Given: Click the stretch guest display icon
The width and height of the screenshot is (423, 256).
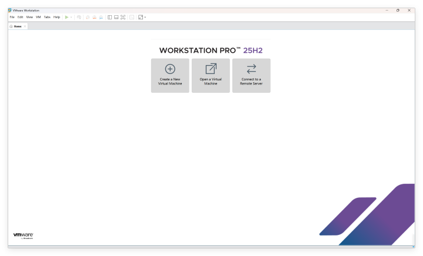Looking at the screenshot, I should (141, 17).
